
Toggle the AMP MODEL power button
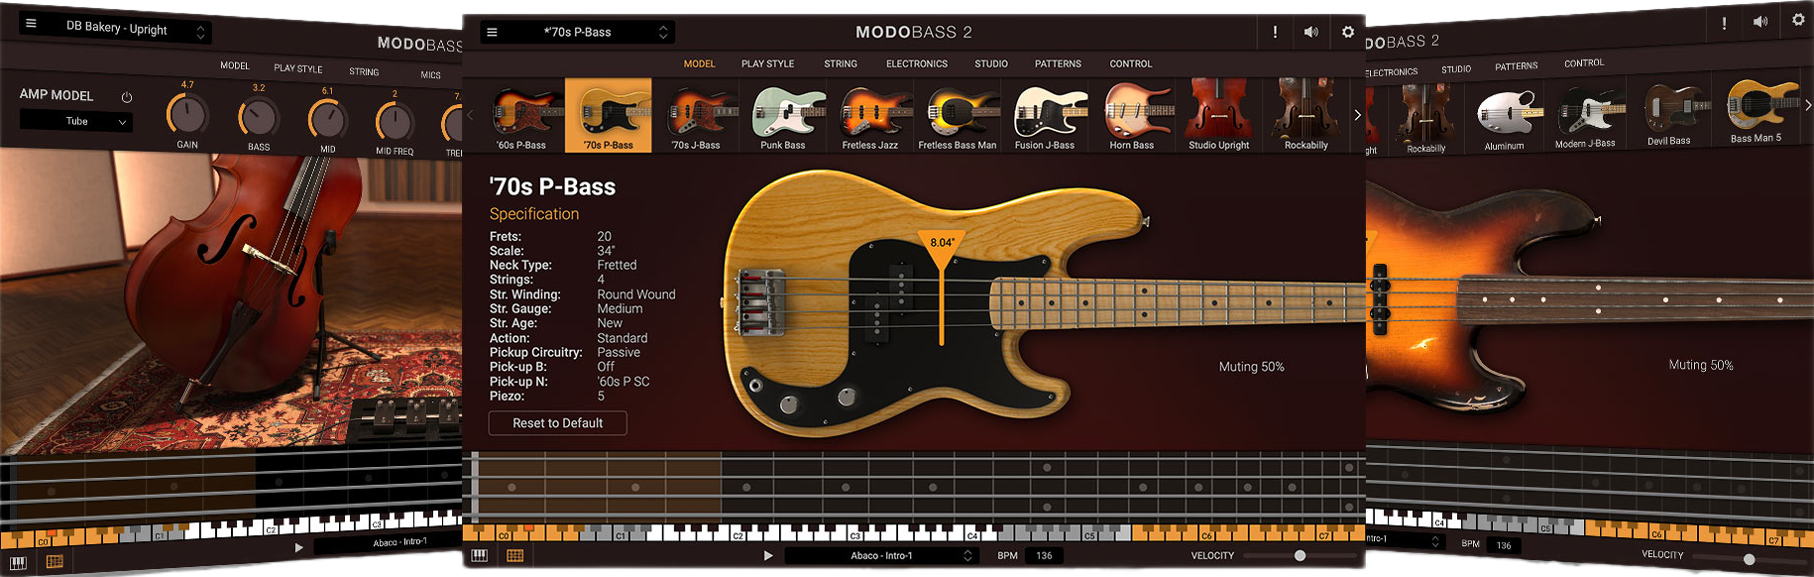[x=127, y=97]
